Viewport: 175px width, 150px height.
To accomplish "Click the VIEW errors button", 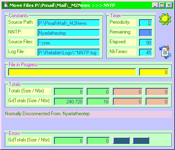I will point(121,141).
